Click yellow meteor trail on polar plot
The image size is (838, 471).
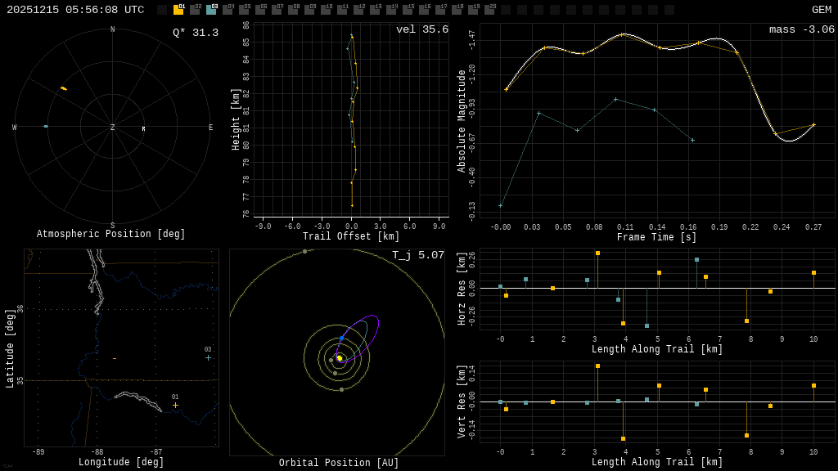click(64, 88)
